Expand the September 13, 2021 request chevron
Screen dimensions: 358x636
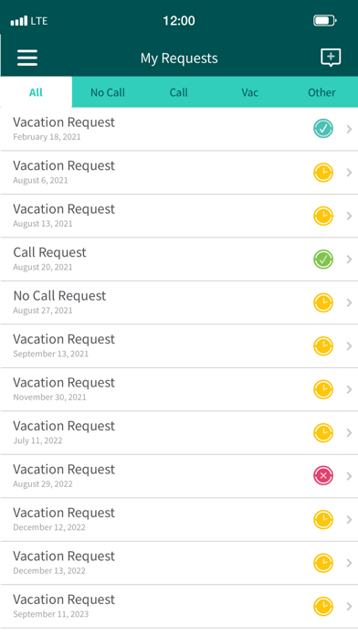349,346
